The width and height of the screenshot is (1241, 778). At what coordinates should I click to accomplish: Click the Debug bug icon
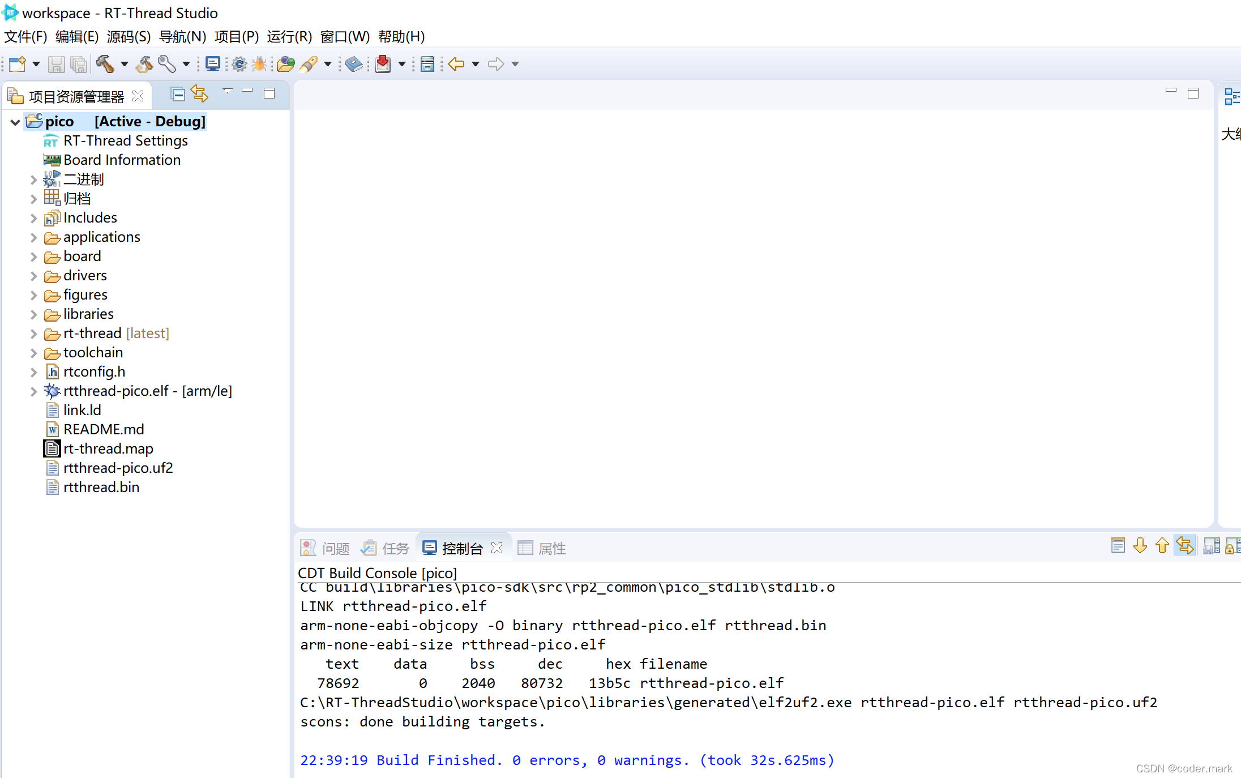coord(260,64)
